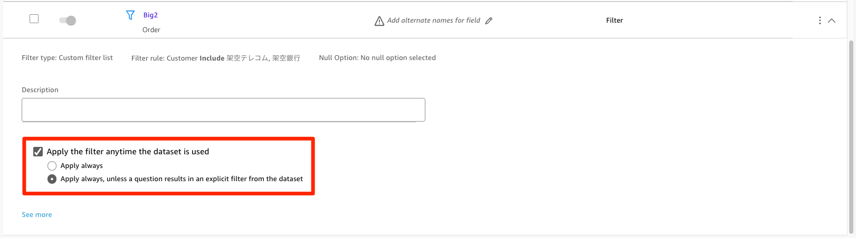
Task: Click the See more link
Action: point(37,215)
